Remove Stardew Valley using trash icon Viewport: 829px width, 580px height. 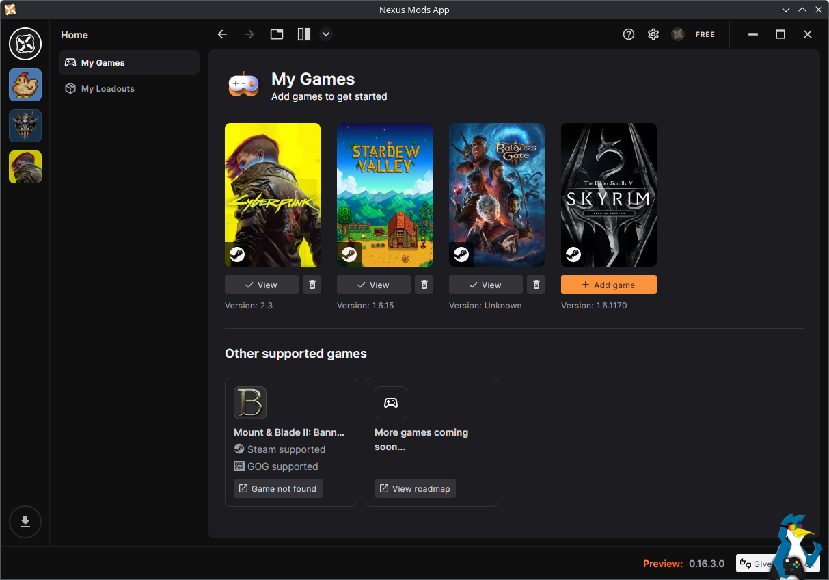pyautogui.click(x=424, y=285)
